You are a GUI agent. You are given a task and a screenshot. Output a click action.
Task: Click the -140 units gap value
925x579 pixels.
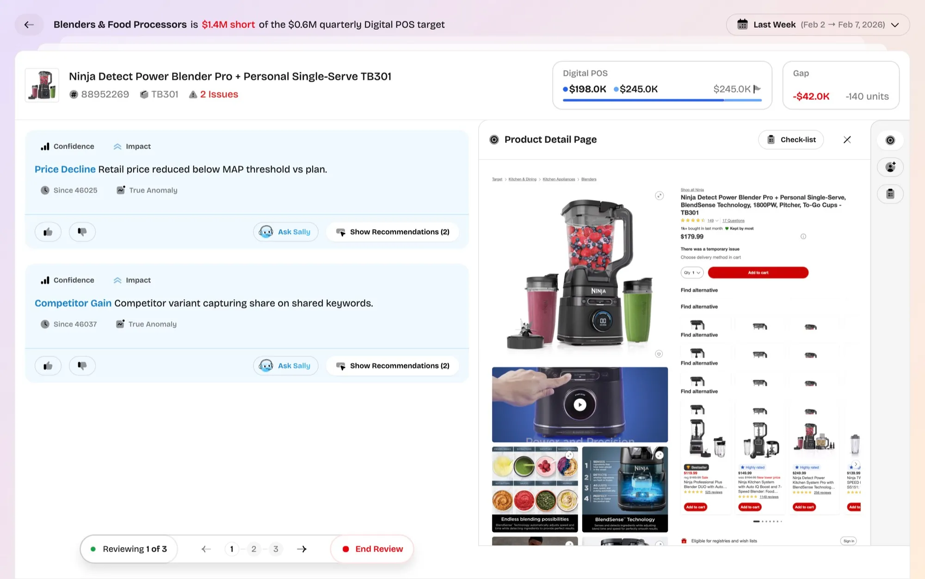[867, 96]
